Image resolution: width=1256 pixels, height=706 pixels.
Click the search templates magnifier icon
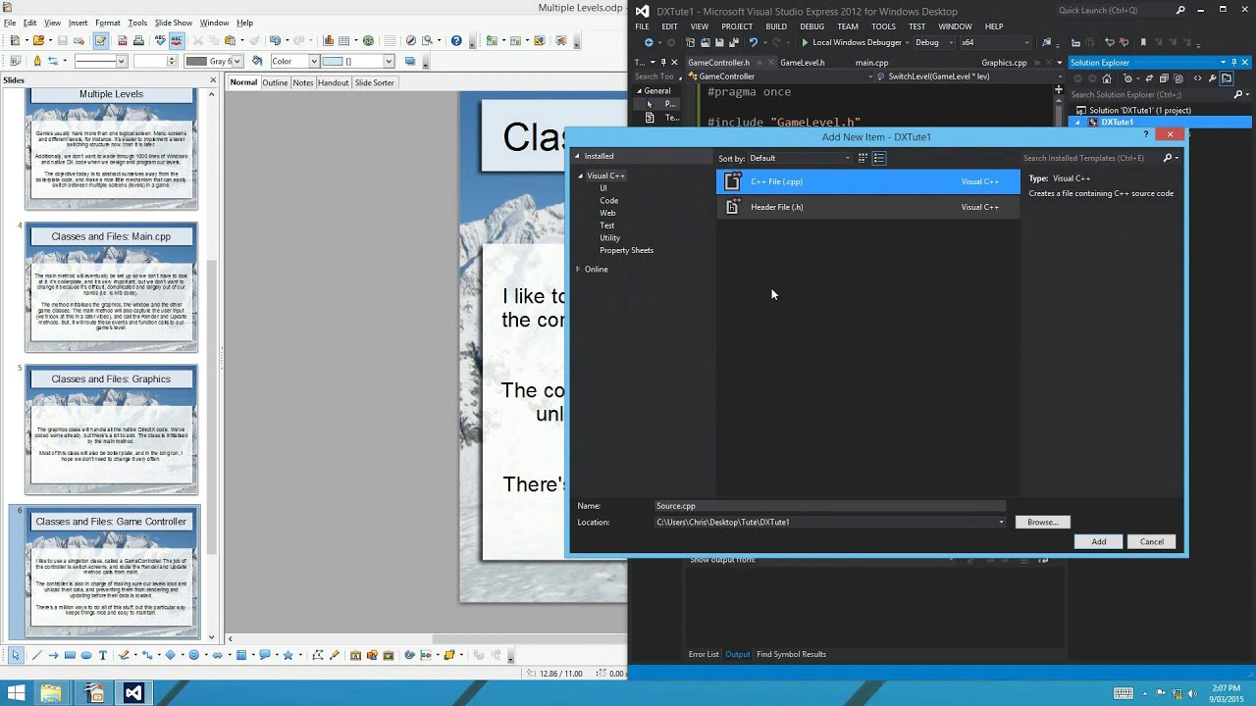1168,158
